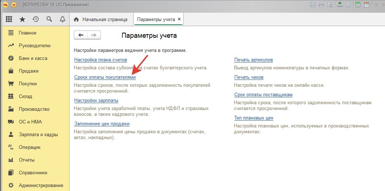385x191 pixels.
Task: Open notifications bell icon
Action: pos(62,19)
